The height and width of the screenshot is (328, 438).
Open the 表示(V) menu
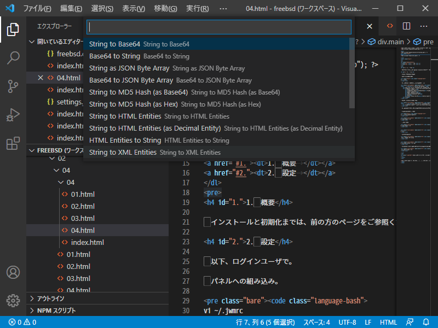click(x=134, y=9)
